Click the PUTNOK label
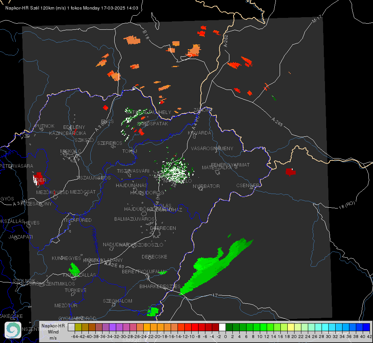The height and width of the screenshot is (343, 373). pos(45,126)
